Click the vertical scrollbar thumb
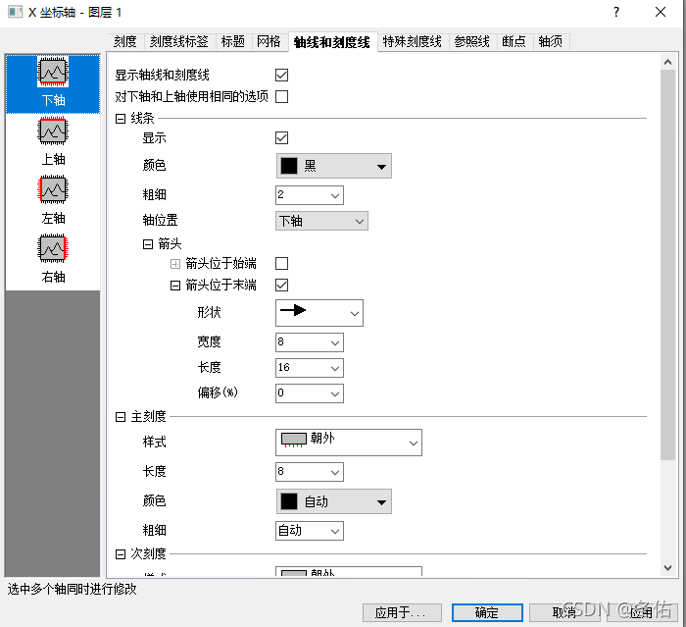This screenshot has width=686, height=627. click(x=668, y=265)
